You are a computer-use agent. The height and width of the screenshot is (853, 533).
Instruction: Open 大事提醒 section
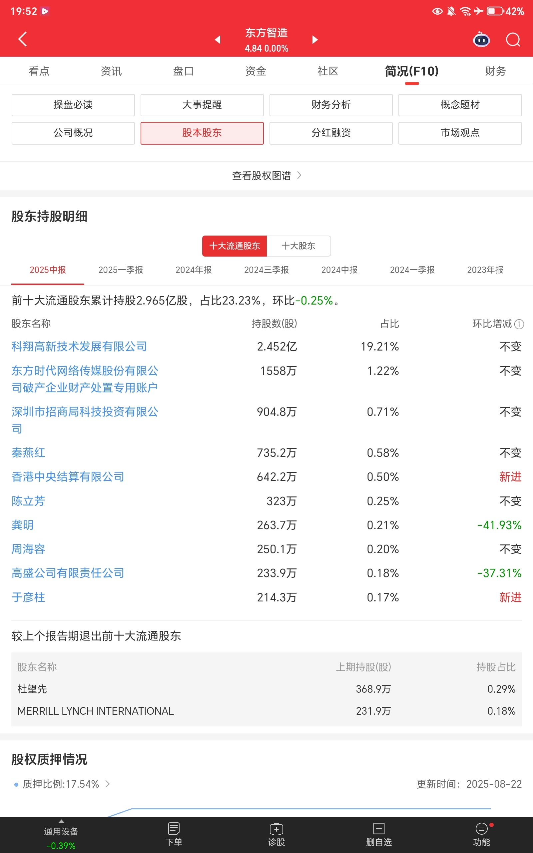click(x=202, y=105)
